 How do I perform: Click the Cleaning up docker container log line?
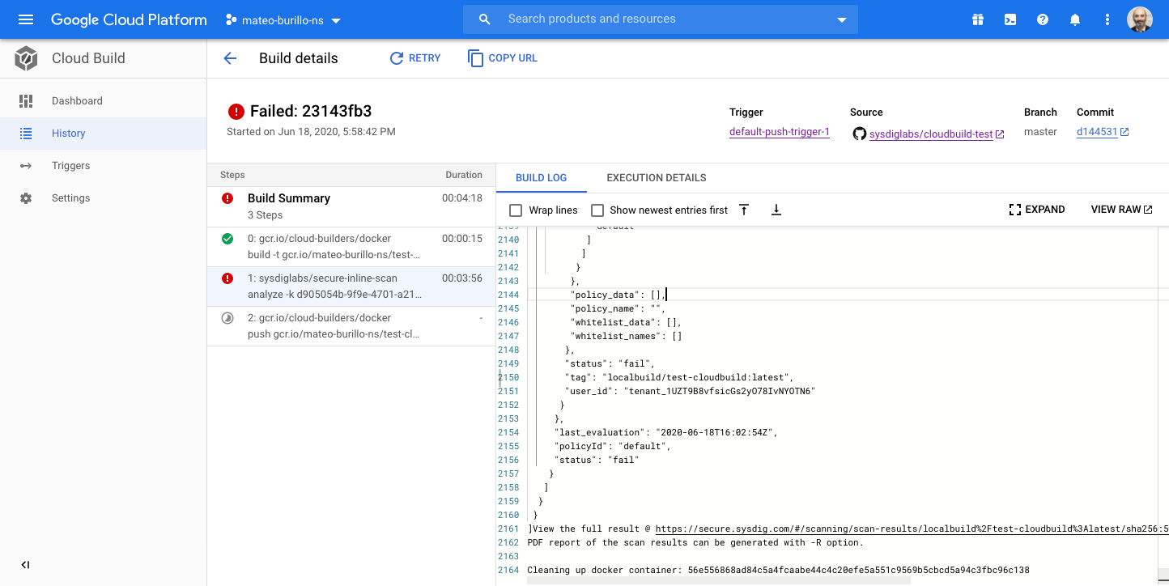coord(778,570)
